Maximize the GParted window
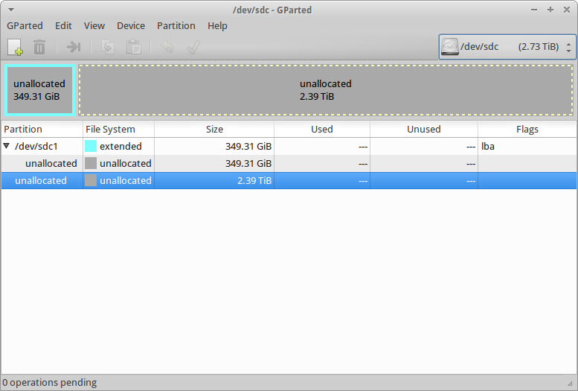Screen dimensions: 578x391 [x=550, y=10]
